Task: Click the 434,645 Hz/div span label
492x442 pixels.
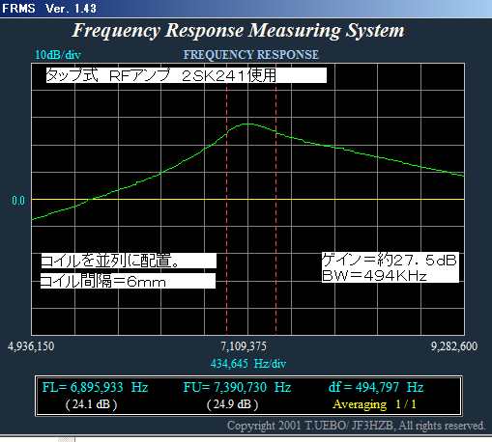Action: tap(248, 364)
